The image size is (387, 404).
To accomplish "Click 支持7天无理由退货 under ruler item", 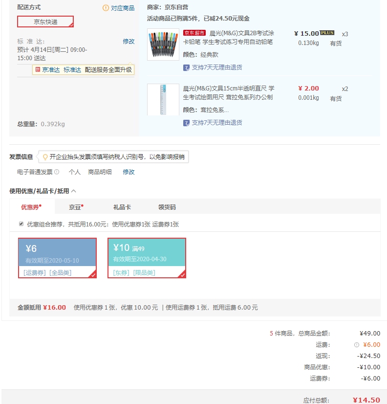I will click(217, 123).
